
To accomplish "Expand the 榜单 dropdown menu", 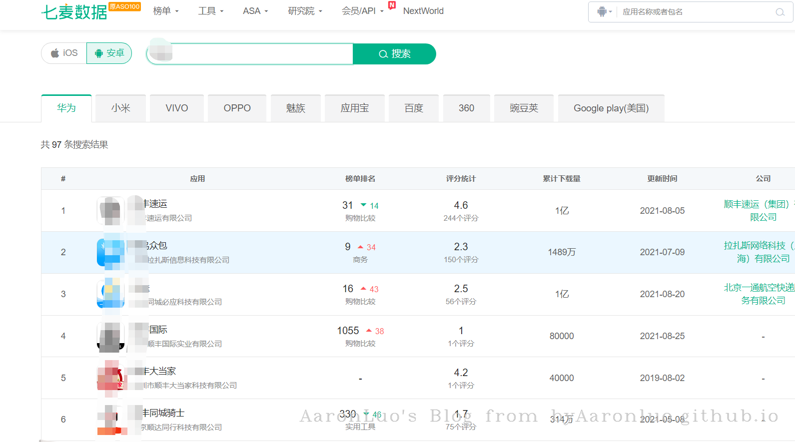I will pyautogui.click(x=165, y=11).
